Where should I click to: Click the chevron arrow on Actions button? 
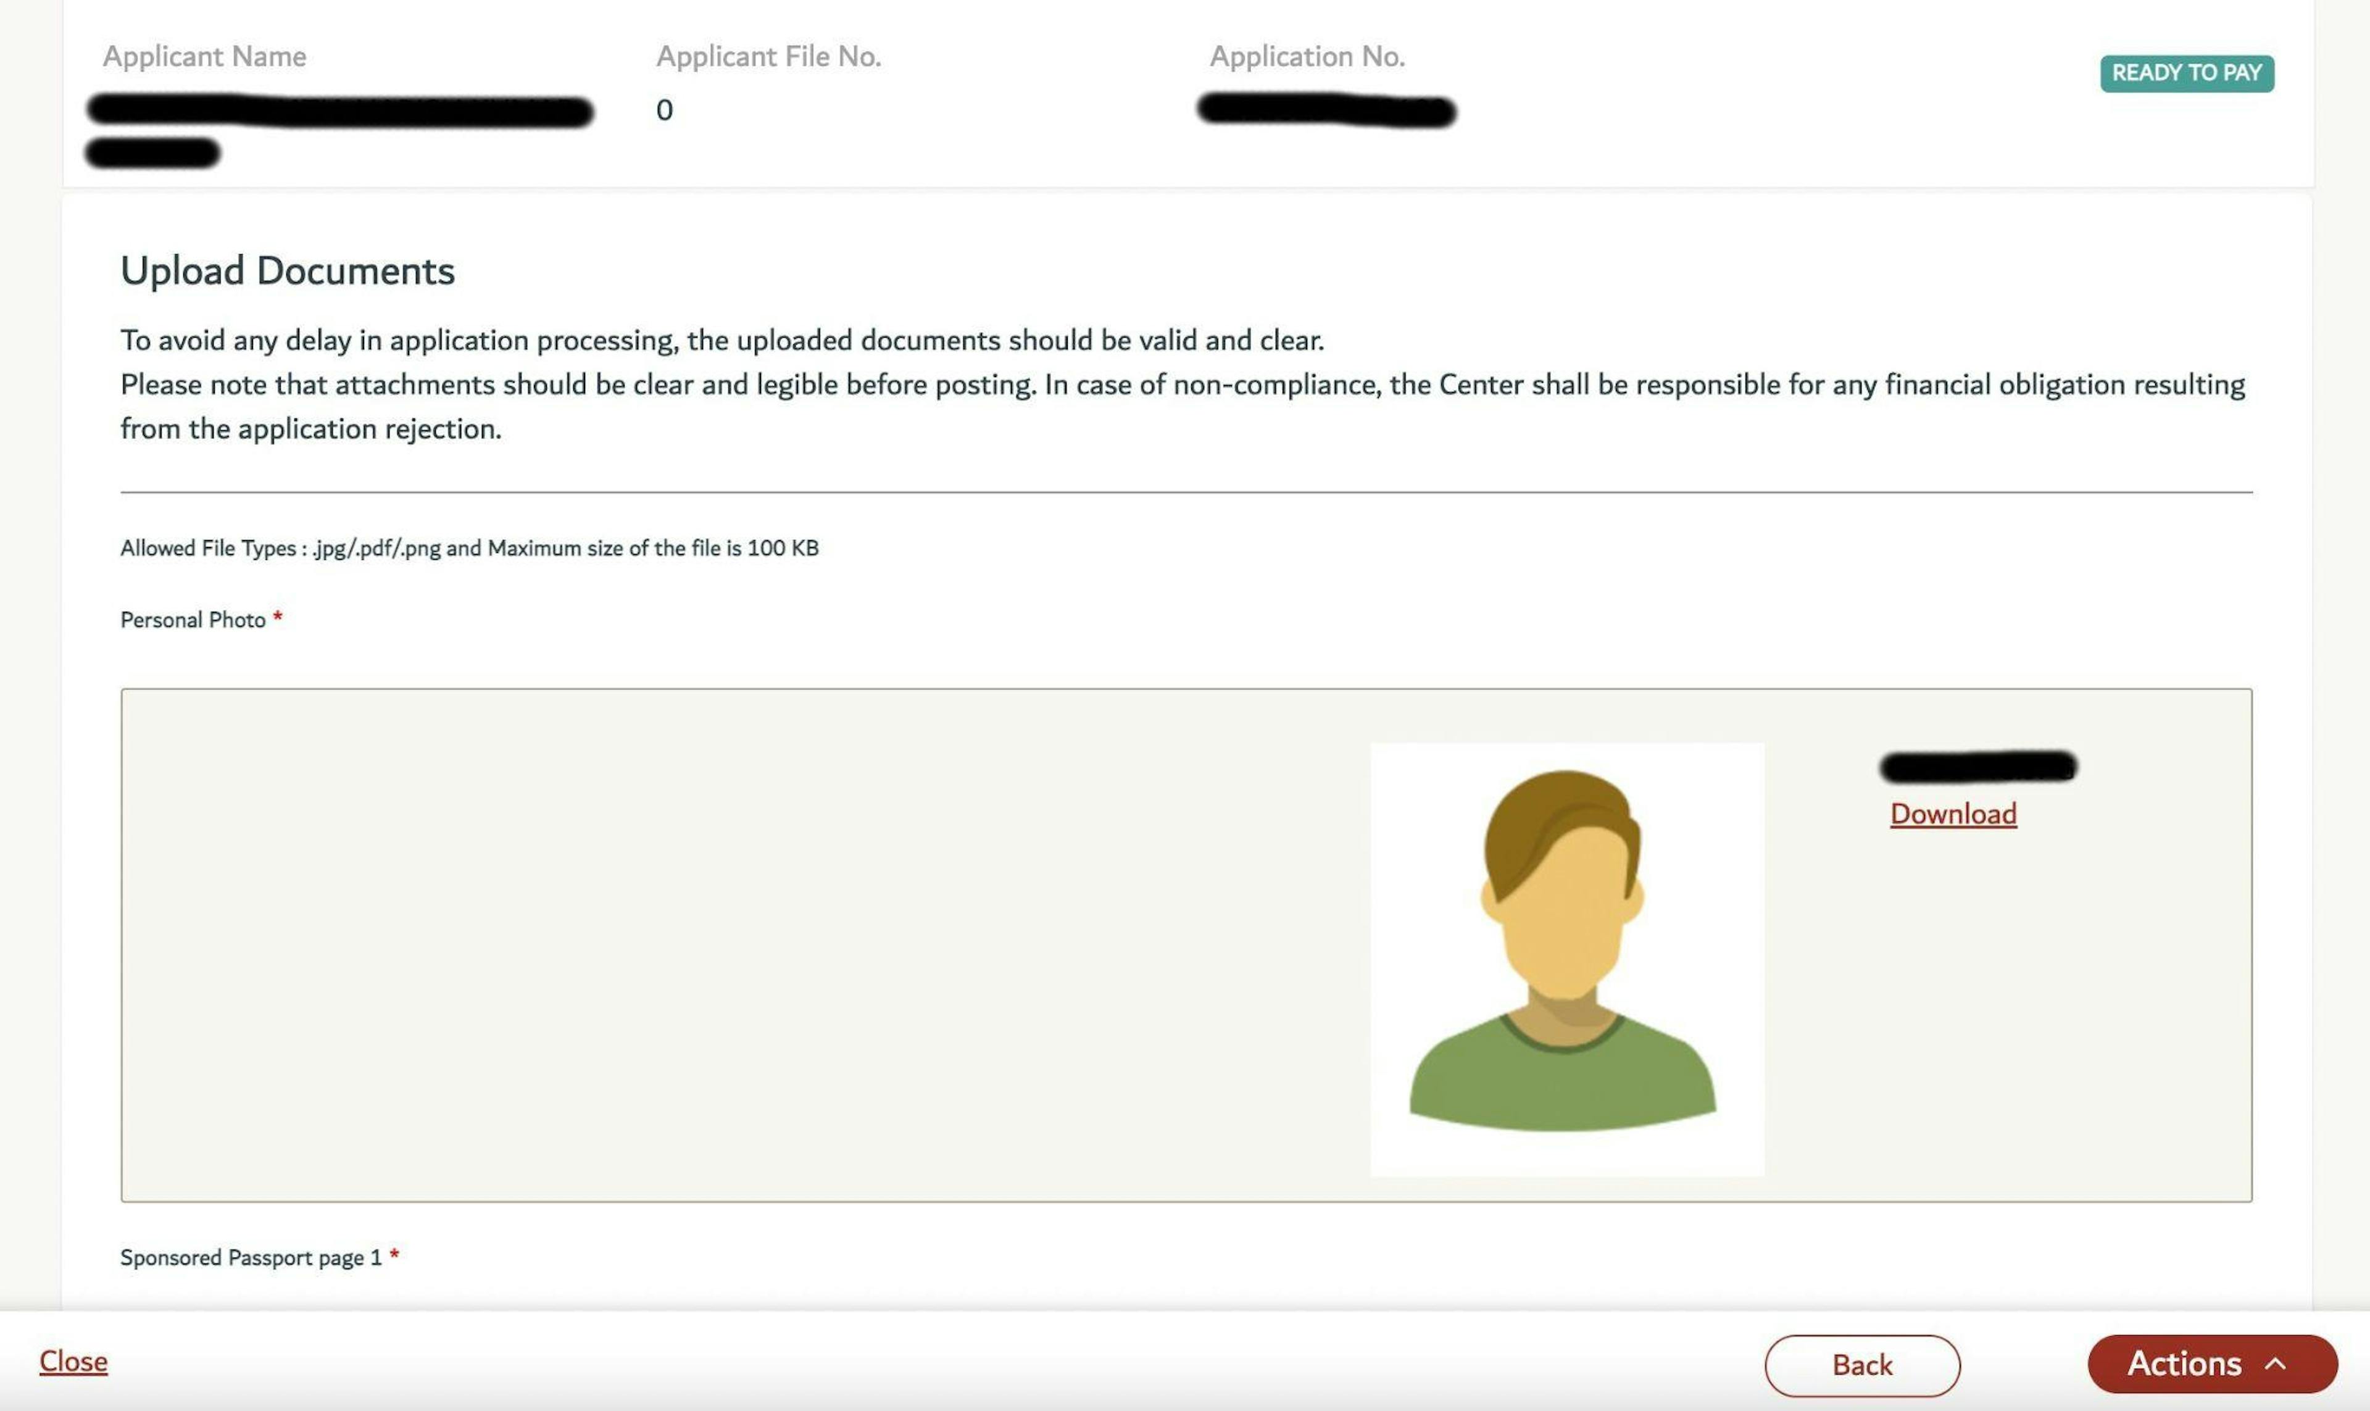pyautogui.click(x=2275, y=1363)
